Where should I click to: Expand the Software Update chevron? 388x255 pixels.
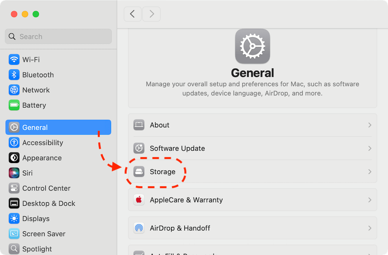pyautogui.click(x=369, y=148)
